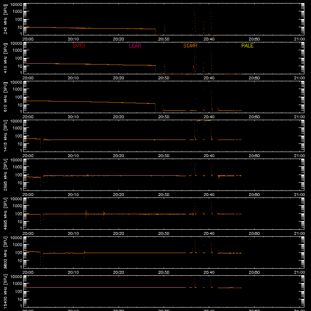
Task: Click 20:30 below the 2695 MHz plot
Action: [x=164, y=195]
